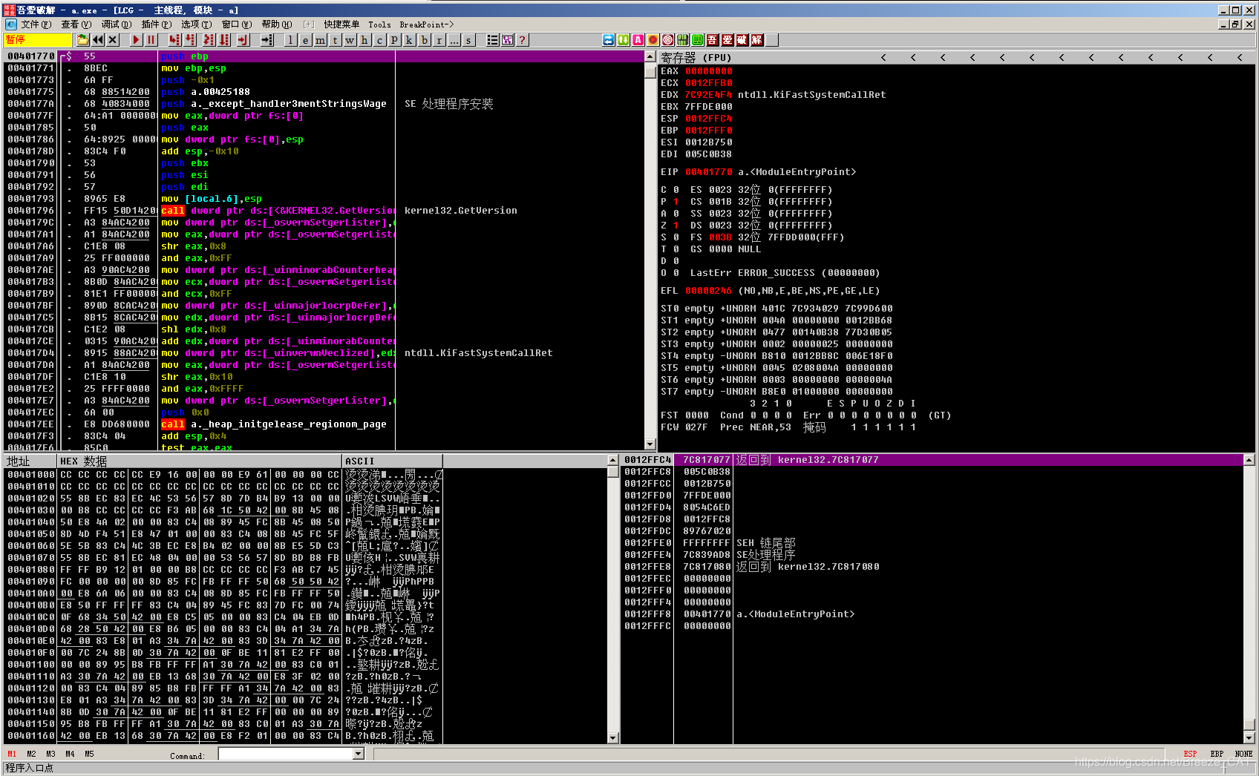Image resolution: width=1259 pixels, height=776 pixels.
Task: Open the 快捷菜单 shortcut menu
Action: 341,24
